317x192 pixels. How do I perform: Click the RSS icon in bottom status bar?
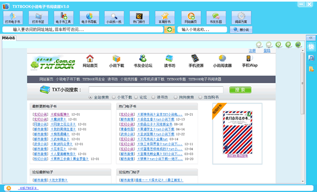(8, 188)
